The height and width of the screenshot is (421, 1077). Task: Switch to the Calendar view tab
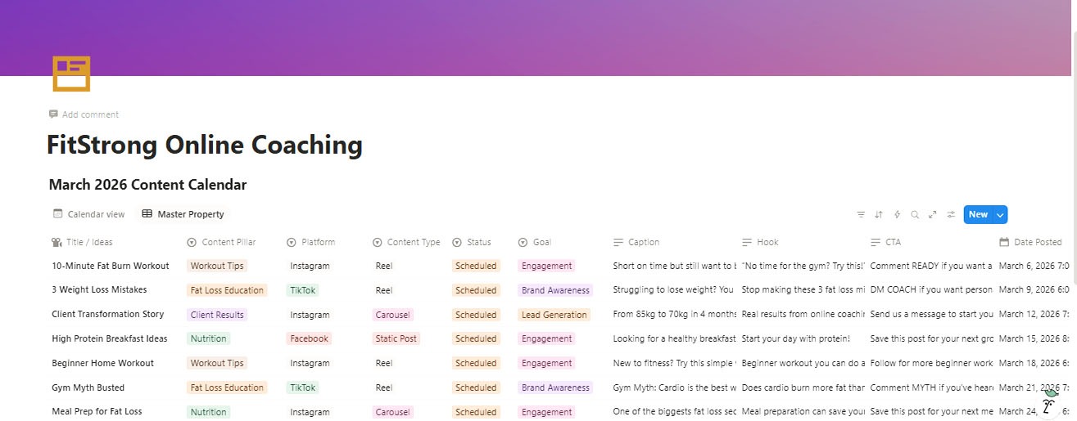pos(88,214)
